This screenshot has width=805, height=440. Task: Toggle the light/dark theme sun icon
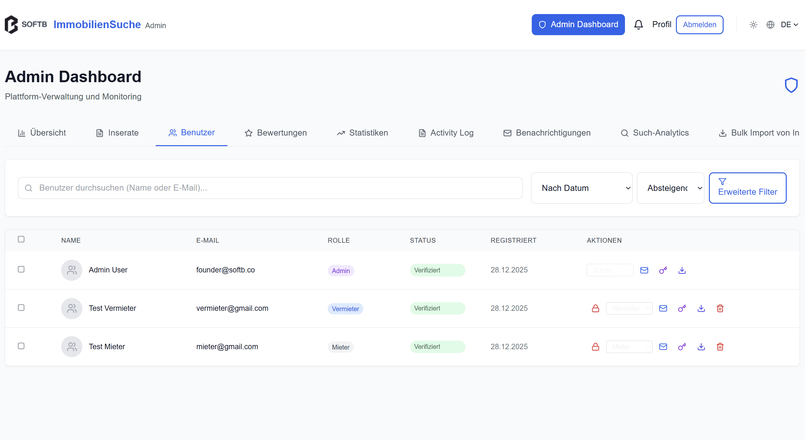[x=753, y=25]
